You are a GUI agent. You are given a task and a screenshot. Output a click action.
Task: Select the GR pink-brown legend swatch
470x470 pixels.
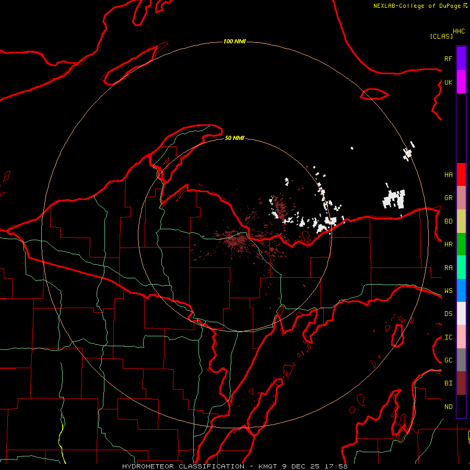pyautogui.click(x=461, y=198)
